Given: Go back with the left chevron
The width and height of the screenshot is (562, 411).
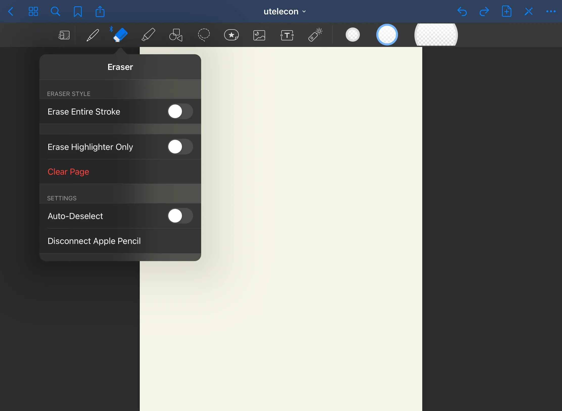Looking at the screenshot, I should click(11, 12).
